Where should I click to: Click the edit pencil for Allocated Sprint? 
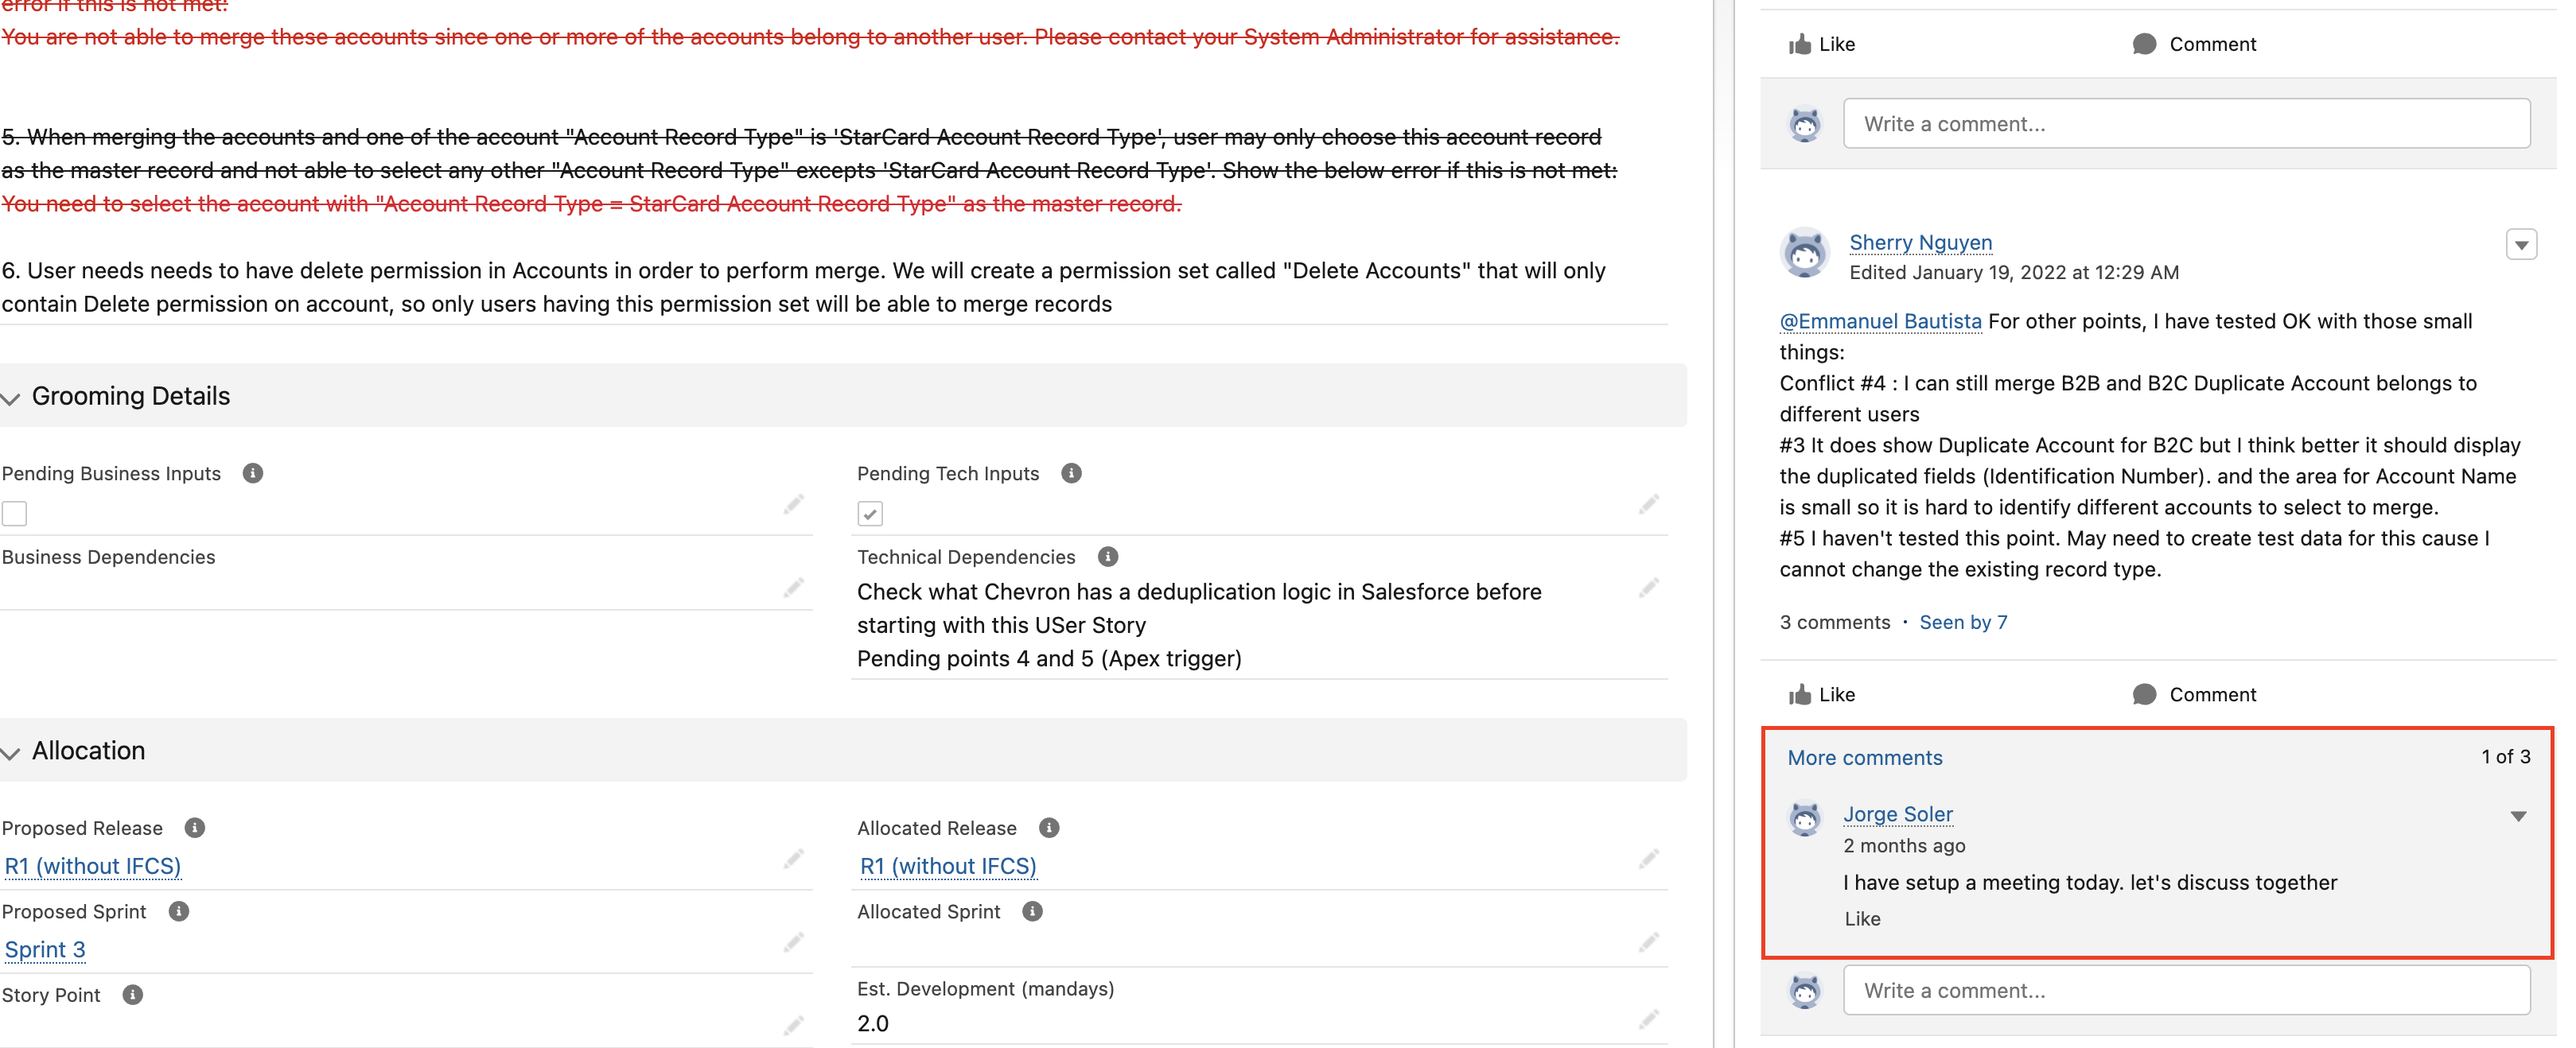click(1648, 942)
